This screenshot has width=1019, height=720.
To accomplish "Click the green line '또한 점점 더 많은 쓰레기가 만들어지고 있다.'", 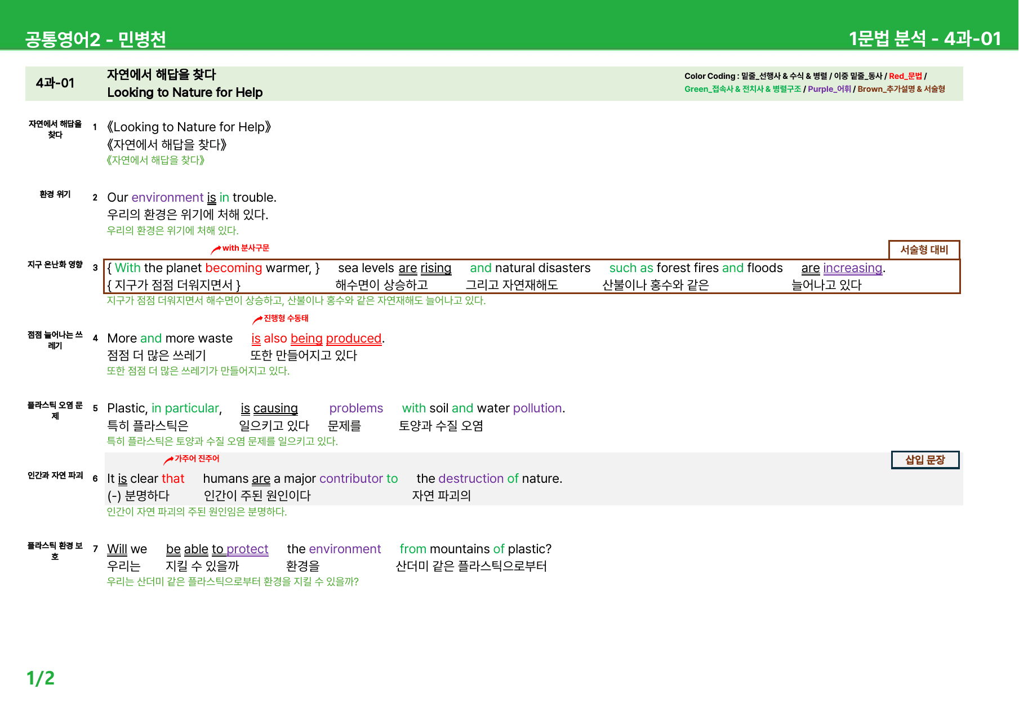I will tap(198, 371).
